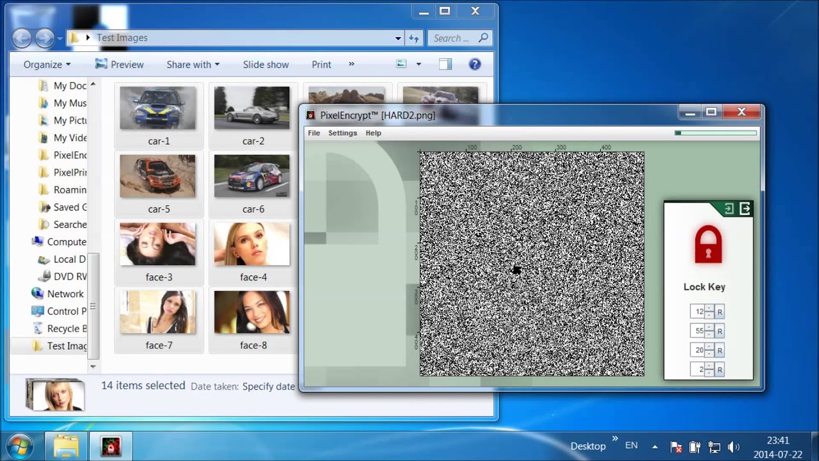Click PixelEncrypt taskbar icon
Image resolution: width=819 pixels, height=461 pixels.
click(110, 446)
